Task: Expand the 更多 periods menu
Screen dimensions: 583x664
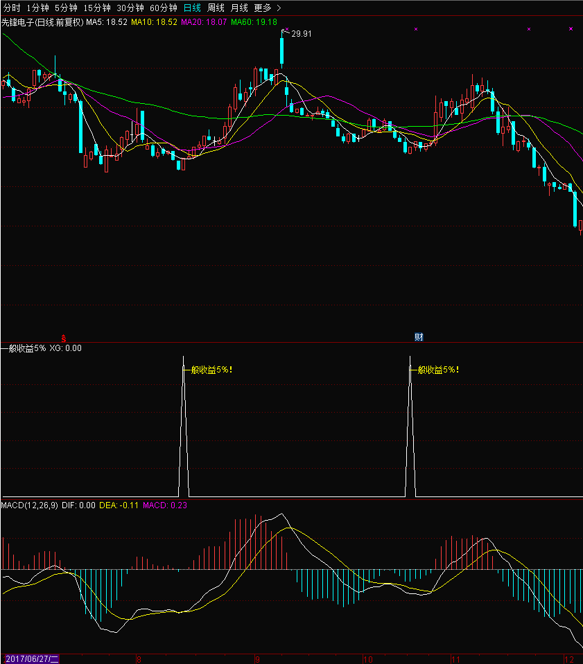Action: click(x=268, y=8)
